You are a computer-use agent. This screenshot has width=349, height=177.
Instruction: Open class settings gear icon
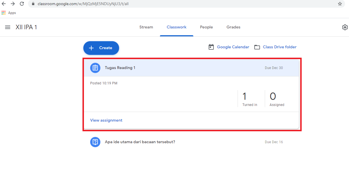(345, 27)
